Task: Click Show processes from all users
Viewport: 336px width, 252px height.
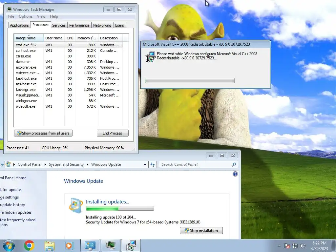Action: click(x=43, y=133)
